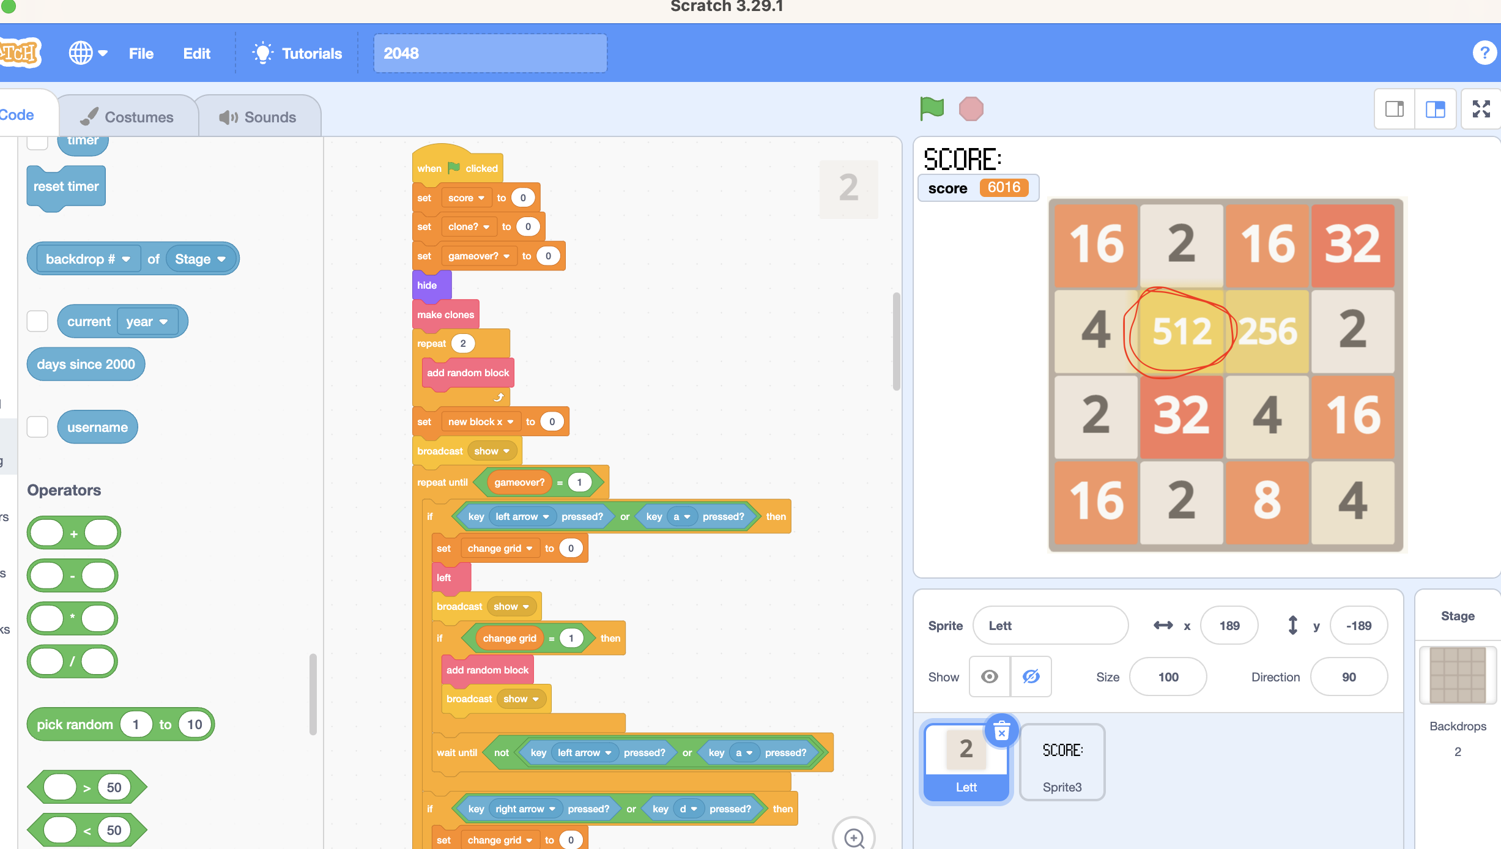Expand the Stage dropdown in sensing block
The image size is (1501, 849).
click(200, 259)
